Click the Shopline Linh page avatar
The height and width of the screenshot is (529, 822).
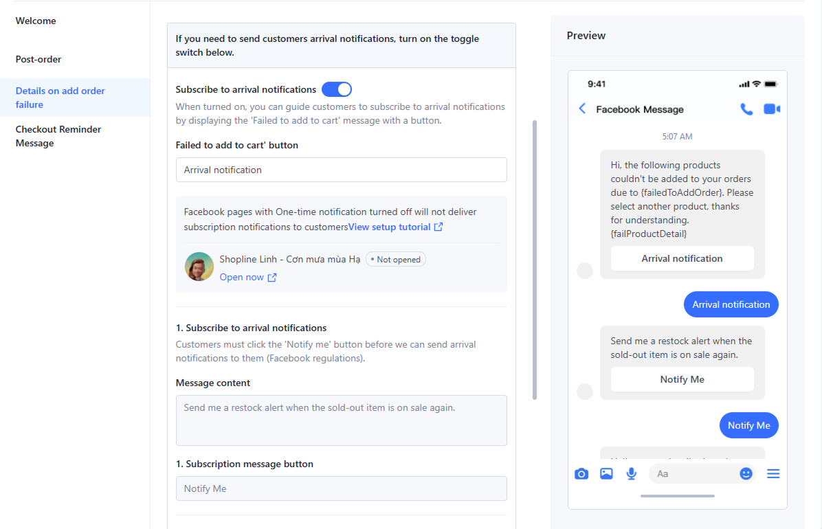[x=199, y=267]
